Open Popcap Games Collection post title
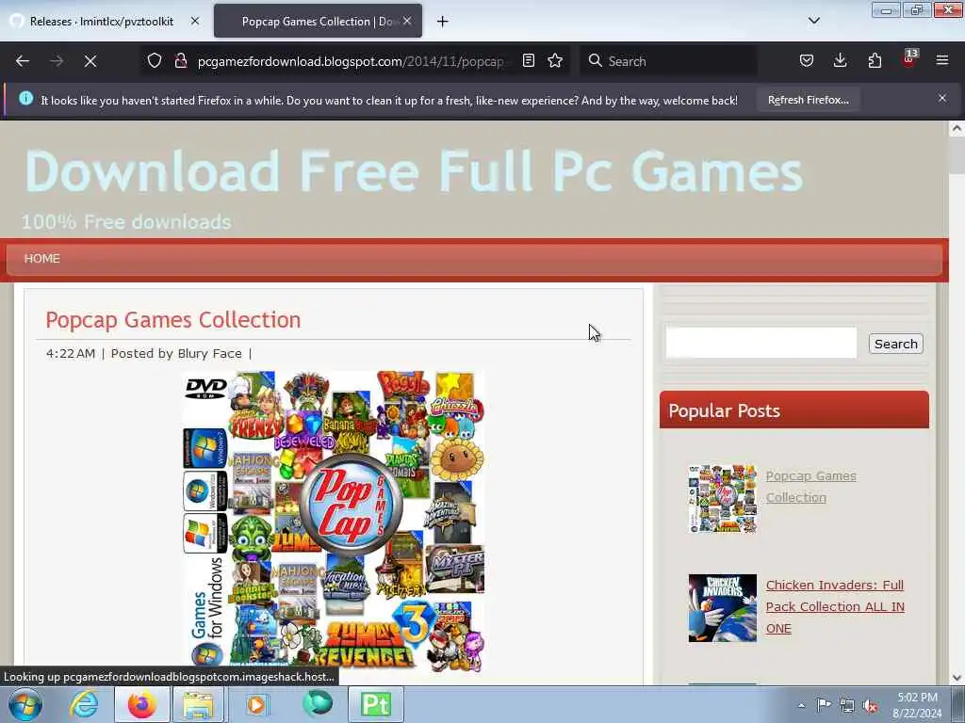 pyautogui.click(x=173, y=320)
